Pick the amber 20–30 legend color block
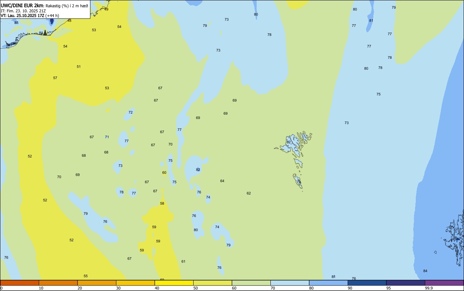464x291 pixels. pyautogui.click(x=97, y=283)
